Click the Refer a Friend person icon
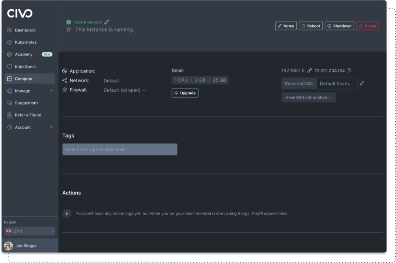 [x=9, y=115]
